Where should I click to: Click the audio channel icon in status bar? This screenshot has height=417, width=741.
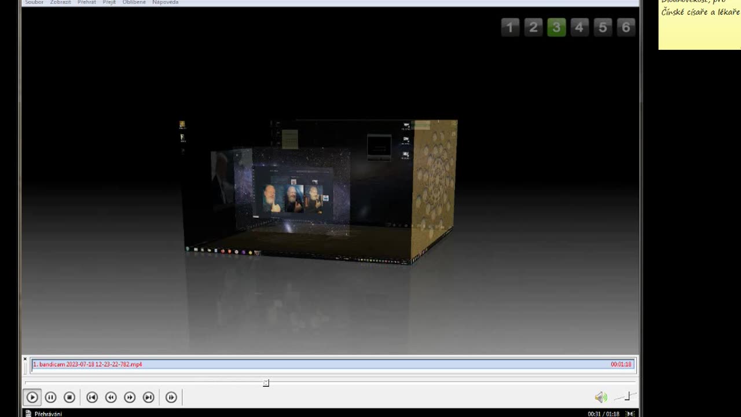[630, 414]
